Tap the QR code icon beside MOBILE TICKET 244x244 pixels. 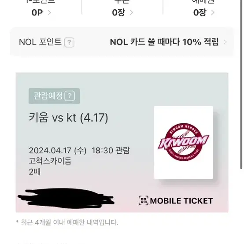coord(143,200)
